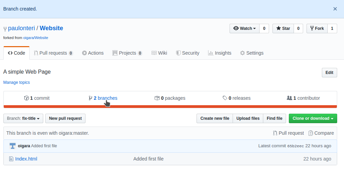The image size is (344, 170).
Task: Click the releases tag icon
Action: [225, 98]
